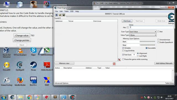Click the First Scan button
177x100 pixels.
[x=127, y=21]
